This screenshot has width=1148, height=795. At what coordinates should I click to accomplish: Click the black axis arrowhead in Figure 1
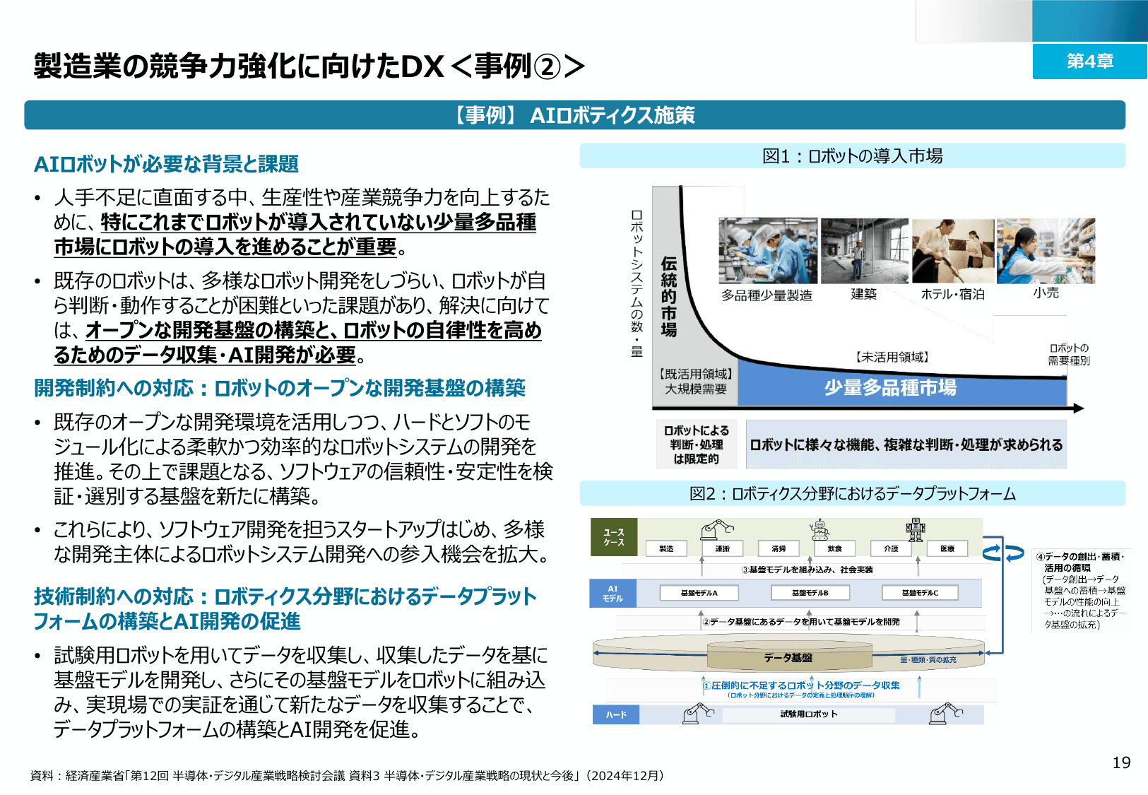1077,408
